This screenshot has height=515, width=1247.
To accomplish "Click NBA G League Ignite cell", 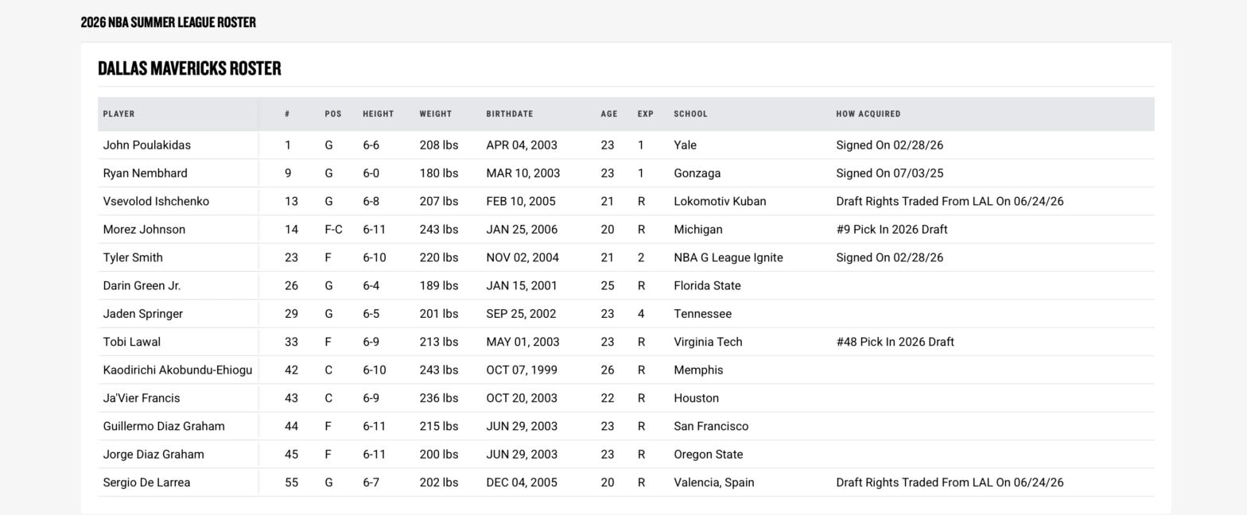I will 728,257.
